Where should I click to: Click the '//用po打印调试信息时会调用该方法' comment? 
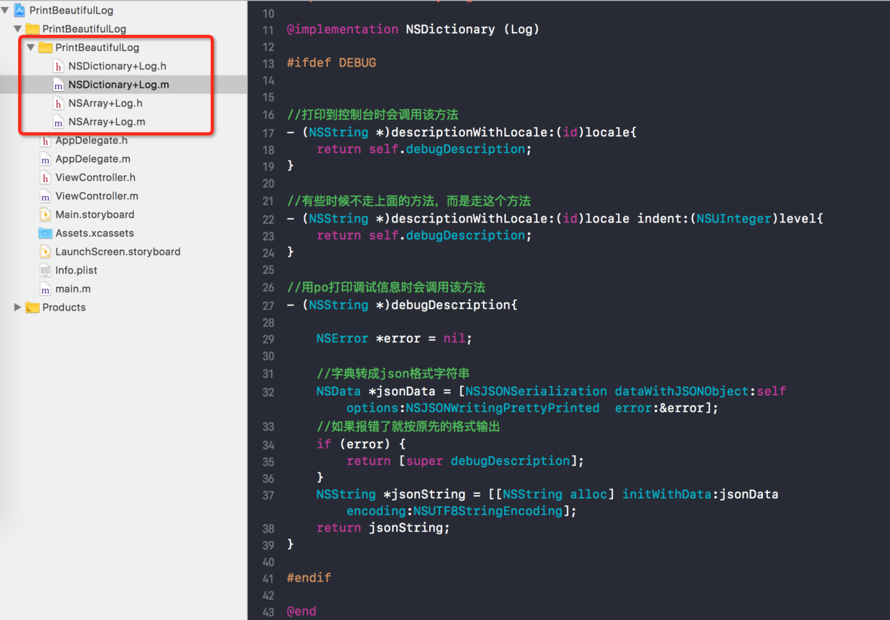(386, 287)
